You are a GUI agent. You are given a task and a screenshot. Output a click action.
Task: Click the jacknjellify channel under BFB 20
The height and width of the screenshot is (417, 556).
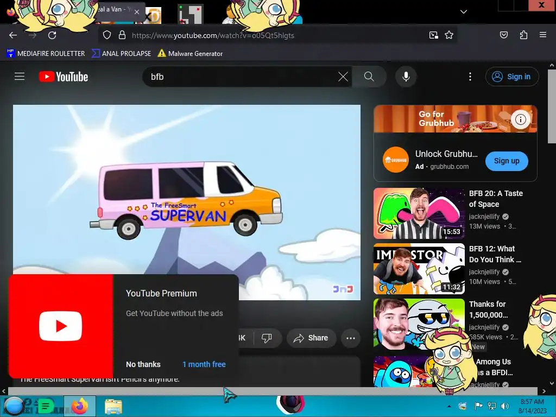point(484,216)
